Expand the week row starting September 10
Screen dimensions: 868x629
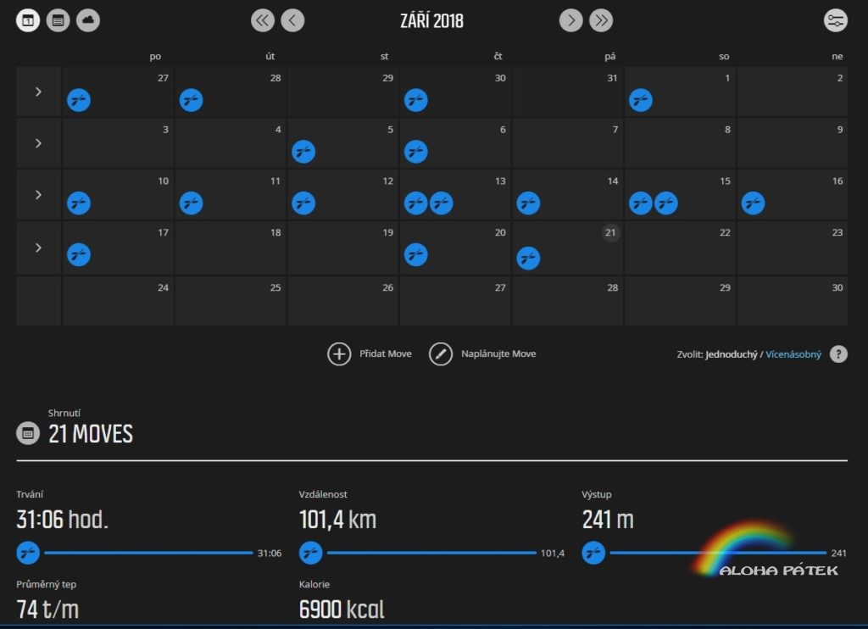point(38,195)
